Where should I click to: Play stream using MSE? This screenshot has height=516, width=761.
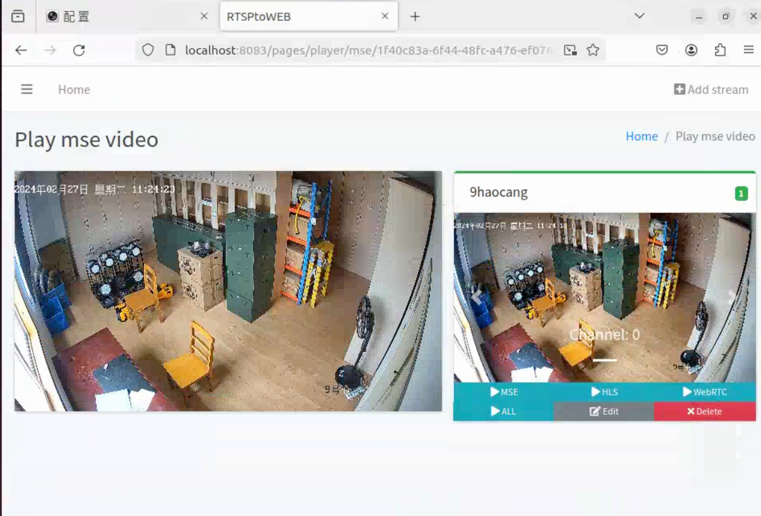tap(504, 392)
